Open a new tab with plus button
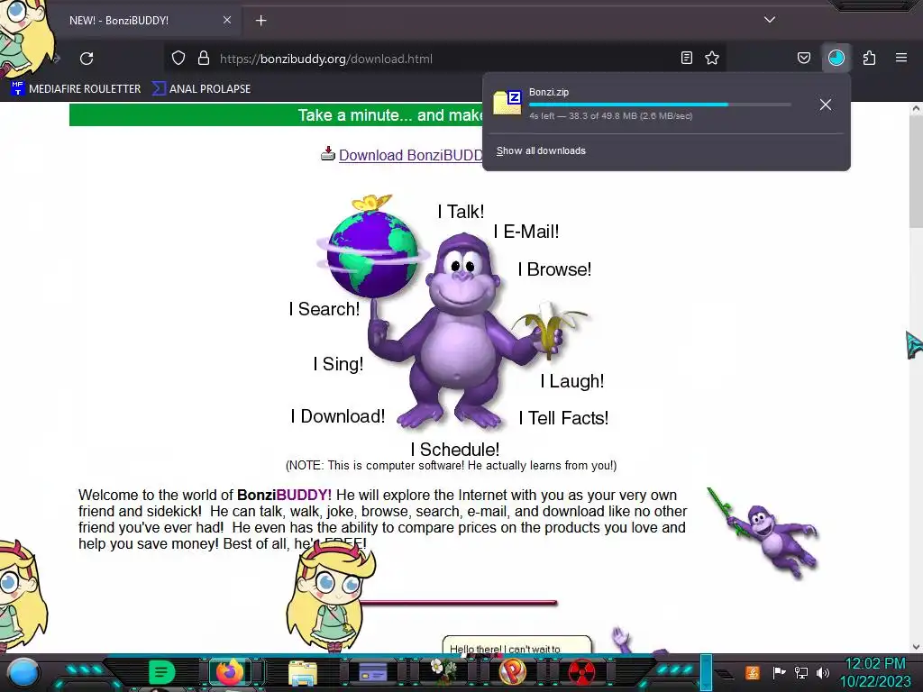923x692 pixels. [260, 21]
